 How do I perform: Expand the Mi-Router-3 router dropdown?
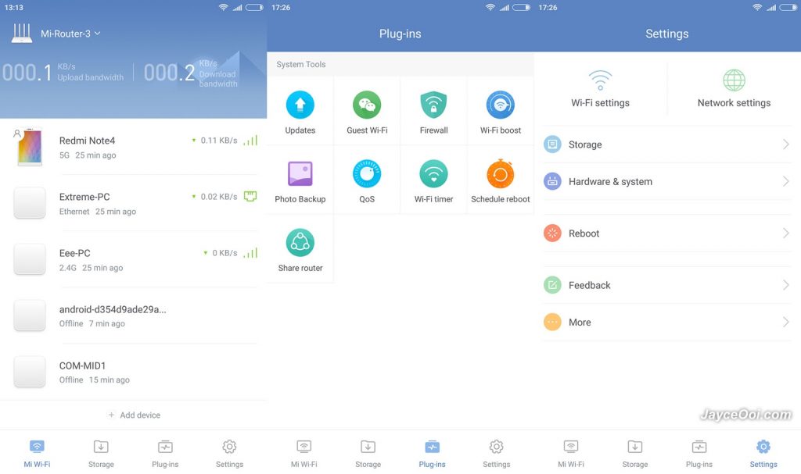point(70,34)
